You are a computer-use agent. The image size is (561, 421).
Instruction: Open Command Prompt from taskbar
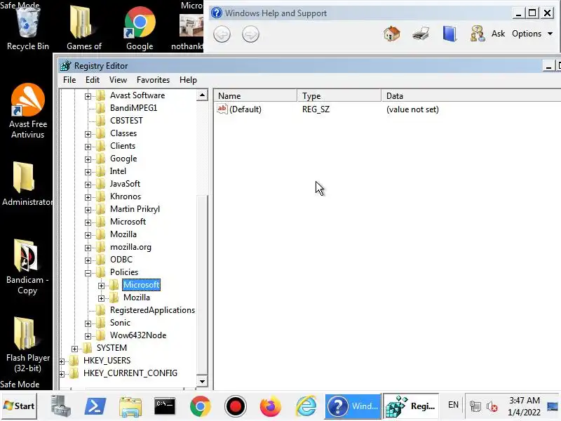[x=165, y=407]
